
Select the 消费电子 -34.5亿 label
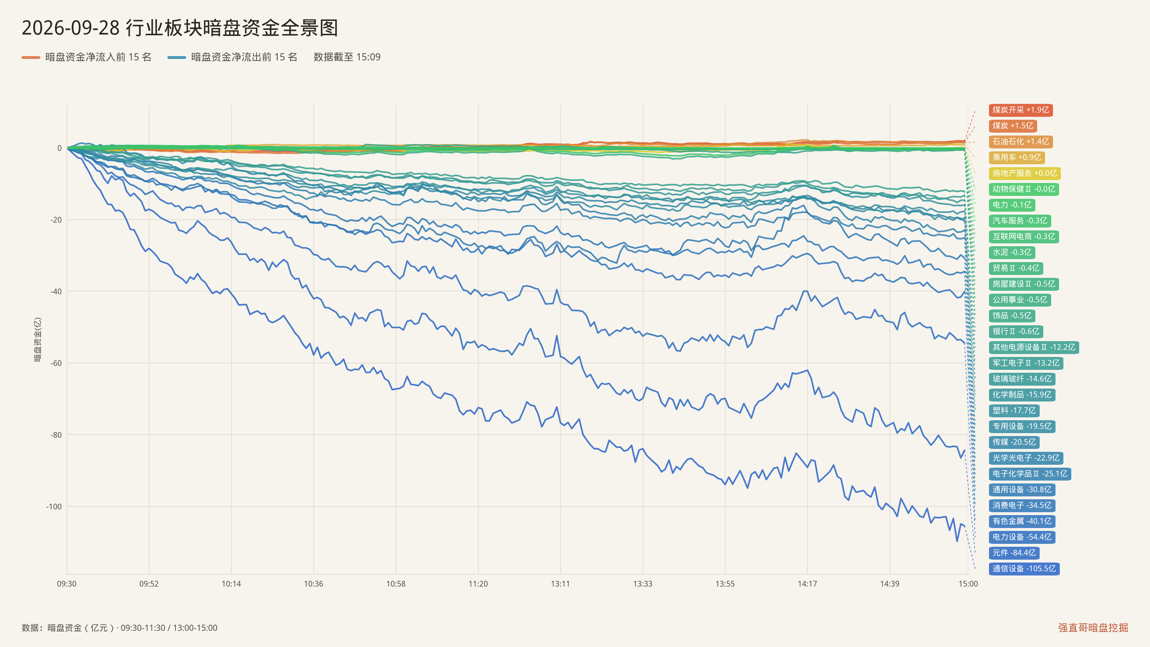tap(1022, 505)
